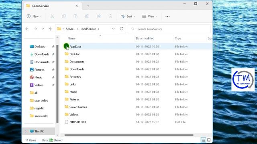
Task: Open the Sort options dropdown
Action: click(128, 16)
